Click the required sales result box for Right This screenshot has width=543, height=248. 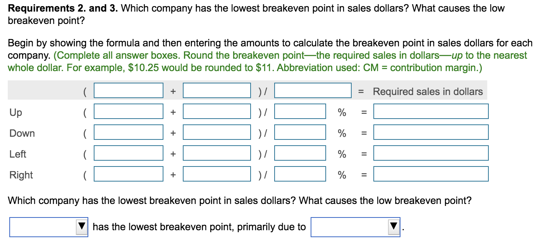pos(431,174)
